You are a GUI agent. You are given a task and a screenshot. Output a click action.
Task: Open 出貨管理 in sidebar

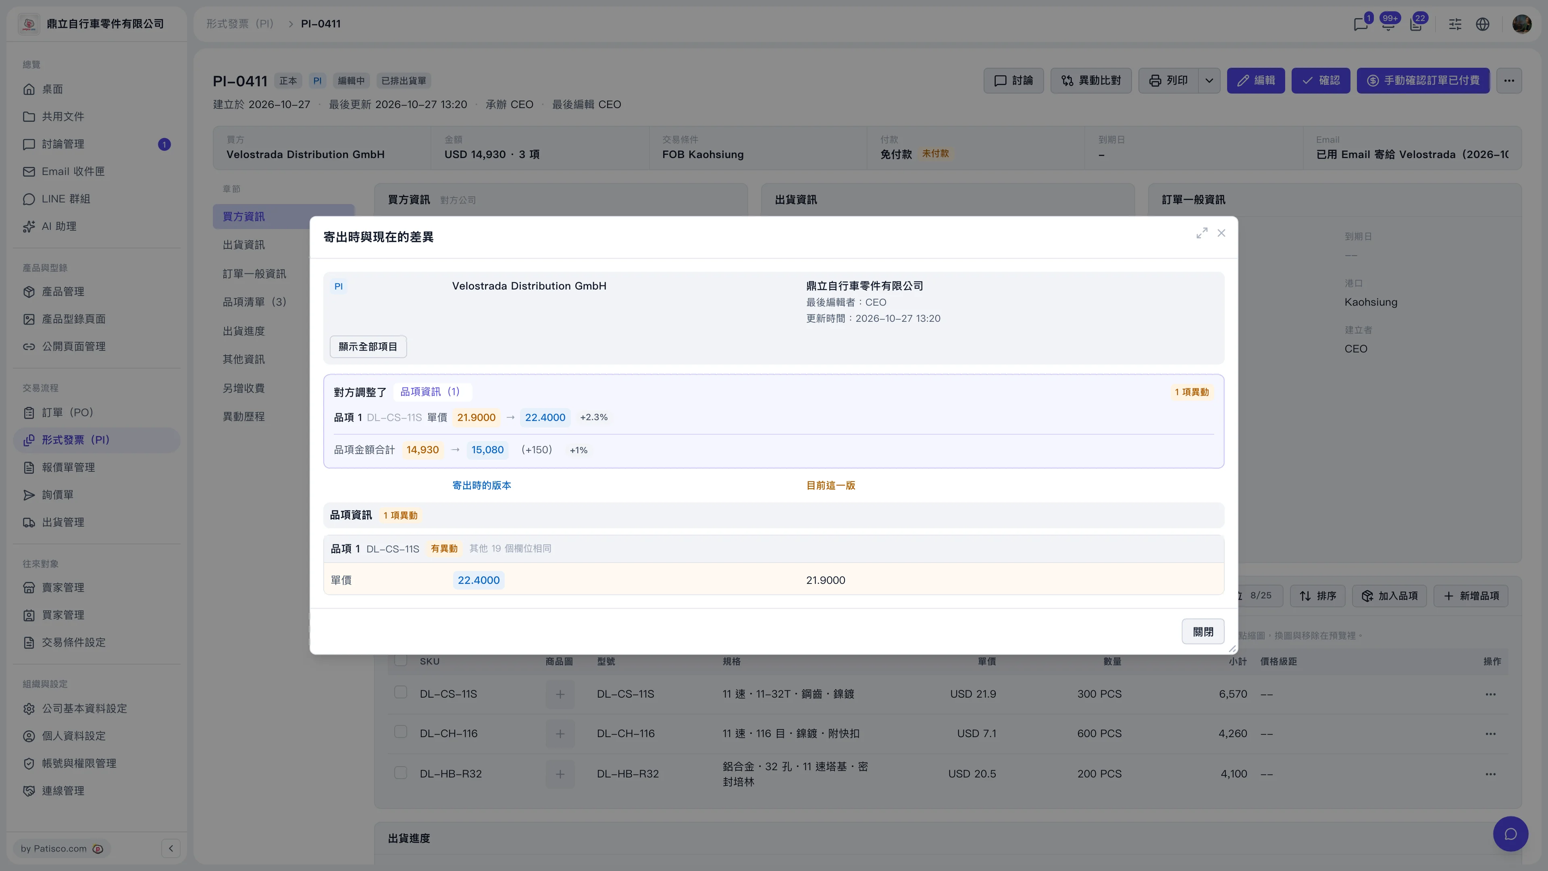pos(96,522)
